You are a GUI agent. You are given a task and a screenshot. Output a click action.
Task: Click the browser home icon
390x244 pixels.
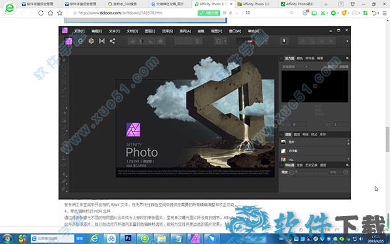(50, 13)
